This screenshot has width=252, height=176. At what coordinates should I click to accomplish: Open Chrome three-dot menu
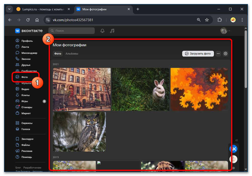click(x=242, y=20)
